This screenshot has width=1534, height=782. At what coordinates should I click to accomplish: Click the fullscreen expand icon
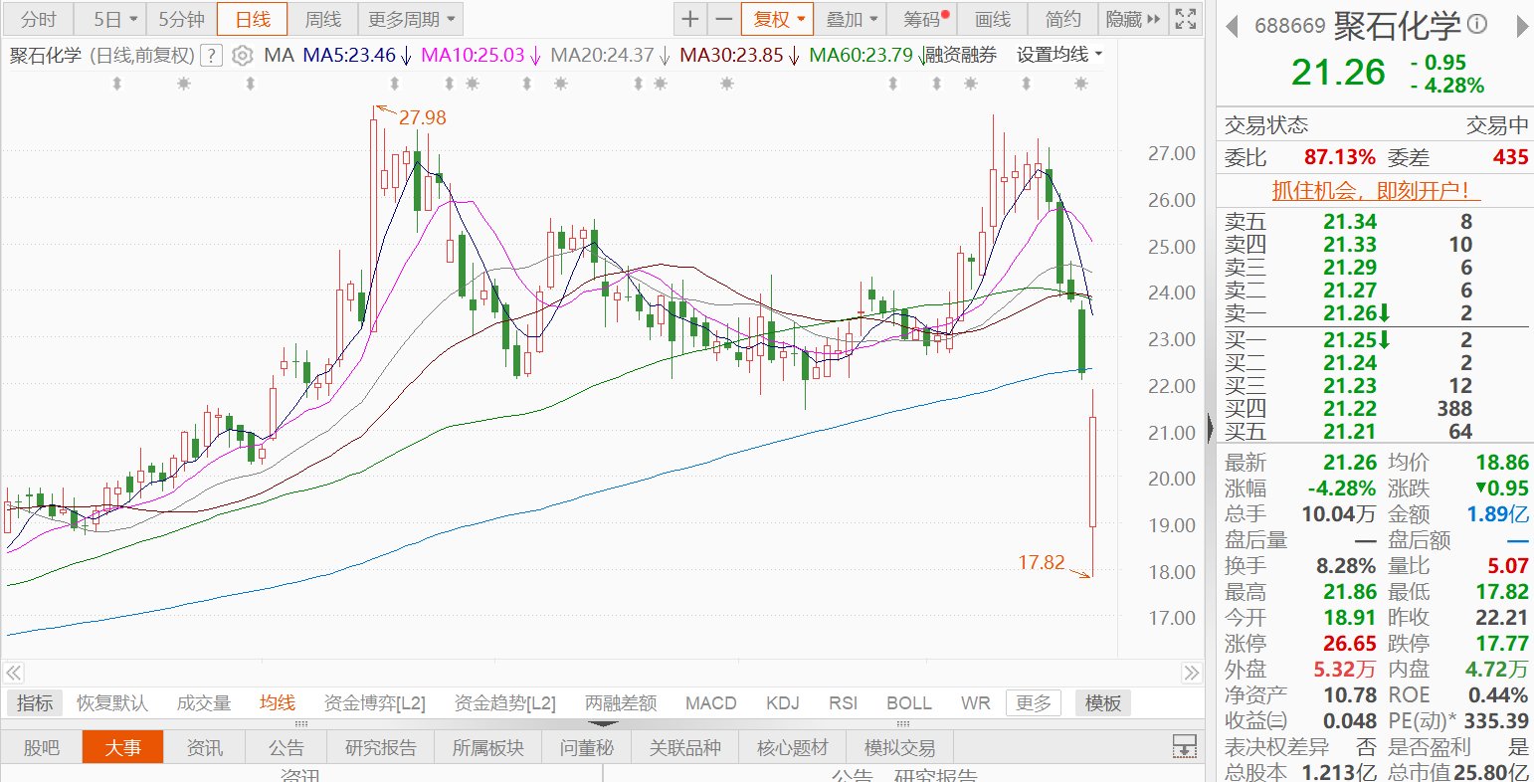1185,19
